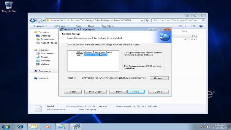231x130 pixels.
Task: Click the Acronis breadcrumb in the address bar
Action: 60,20
